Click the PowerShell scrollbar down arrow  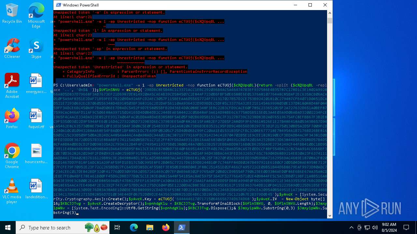[x=330, y=215]
